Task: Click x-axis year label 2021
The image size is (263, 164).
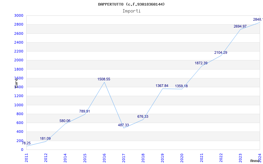Action: (202, 158)
